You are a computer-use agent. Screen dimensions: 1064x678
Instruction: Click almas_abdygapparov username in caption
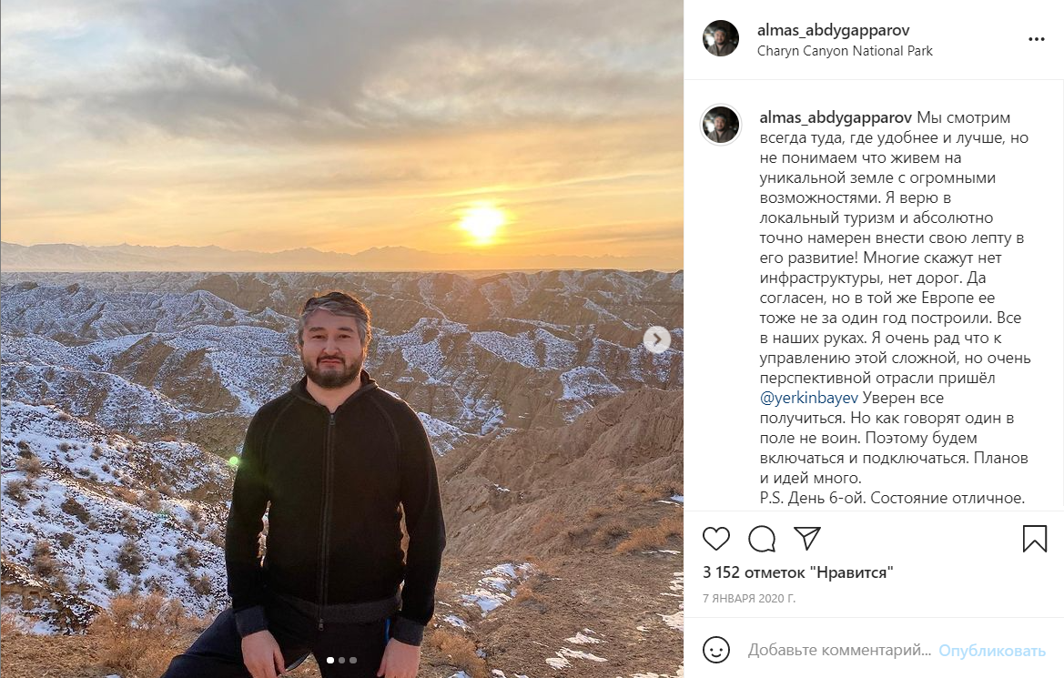(x=836, y=117)
